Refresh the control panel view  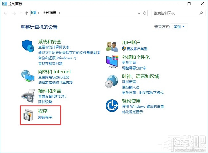(x=145, y=13)
